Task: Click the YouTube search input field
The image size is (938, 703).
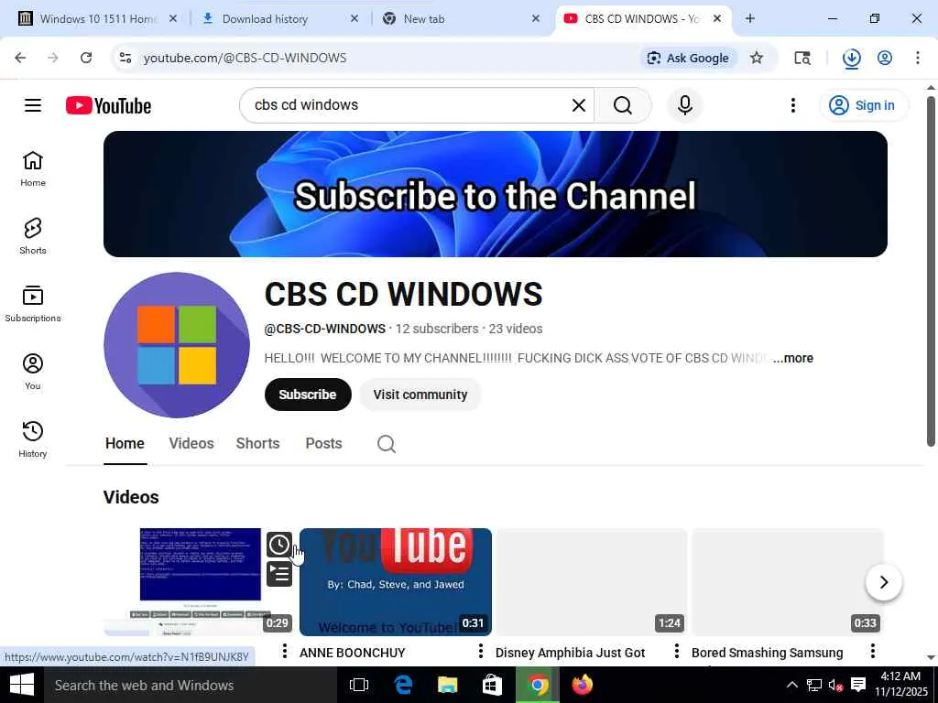Action: [x=407, y=105]
